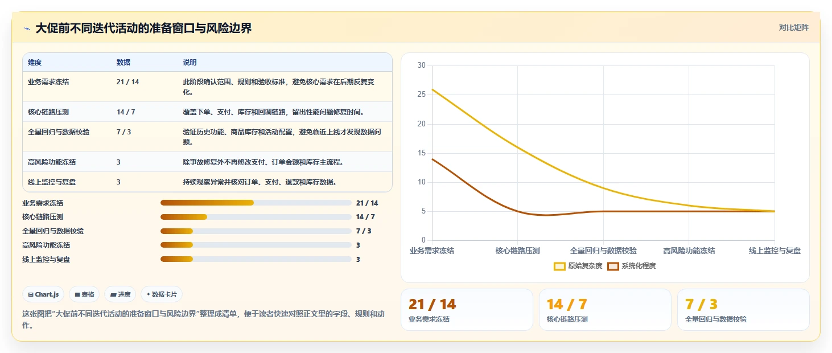This screenshot has width=832, height=353.
Task: Click the x-axis label 线上监控与复盘
Action: point(775,251)
